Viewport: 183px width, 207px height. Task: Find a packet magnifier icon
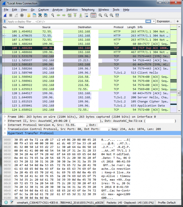53,15
